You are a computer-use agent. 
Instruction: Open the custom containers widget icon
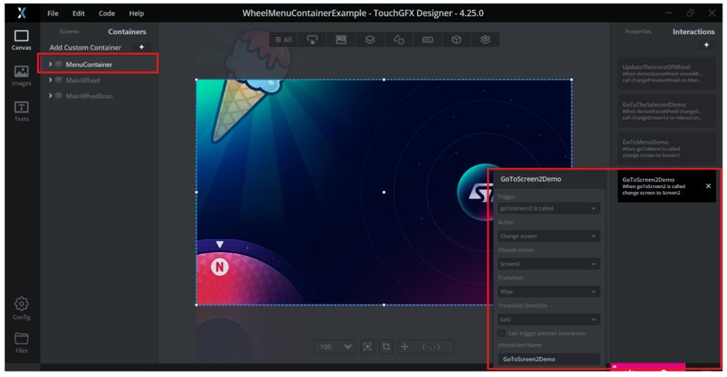tap(485, 40)
